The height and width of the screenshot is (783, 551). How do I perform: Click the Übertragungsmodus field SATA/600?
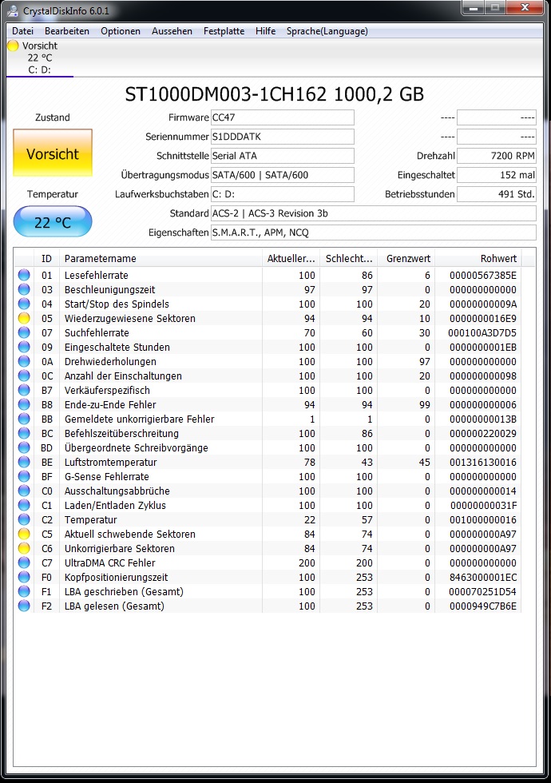tap(283, 175)
